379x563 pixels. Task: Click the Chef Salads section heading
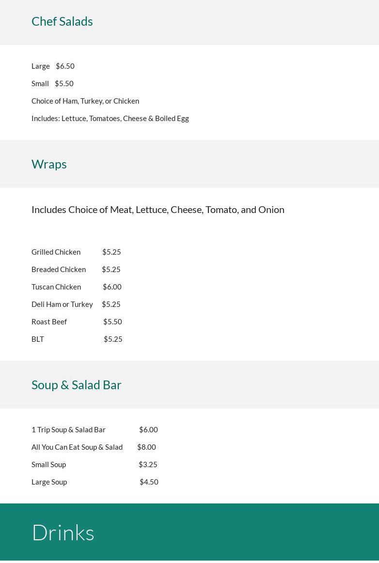click(x=62, y=21)
